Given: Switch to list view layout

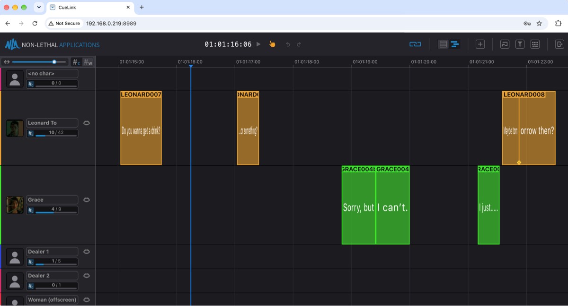Looking at the screenshot, I should point(443,44).
